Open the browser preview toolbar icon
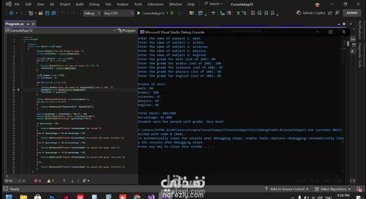 pos(200,13)
